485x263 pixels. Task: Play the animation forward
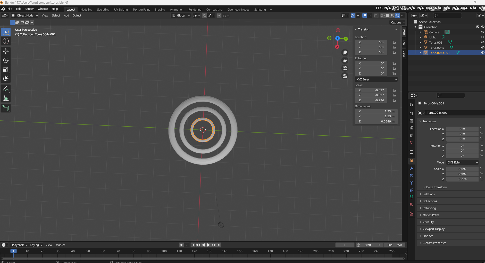208,245
